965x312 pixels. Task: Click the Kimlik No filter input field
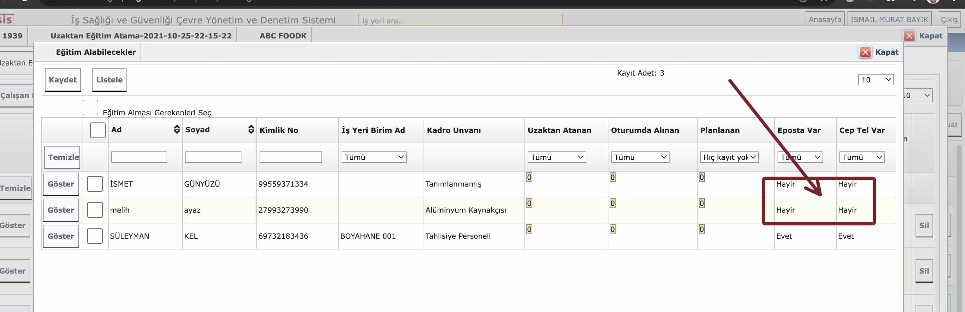pyautogui.click(x=290, y=157)
